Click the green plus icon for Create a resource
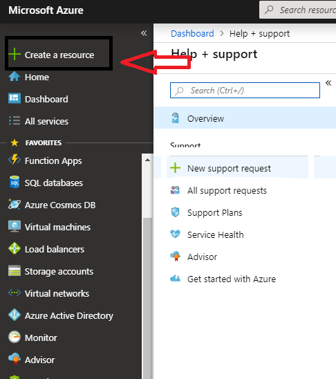336x379 pixels. click(x=15, y=54)
